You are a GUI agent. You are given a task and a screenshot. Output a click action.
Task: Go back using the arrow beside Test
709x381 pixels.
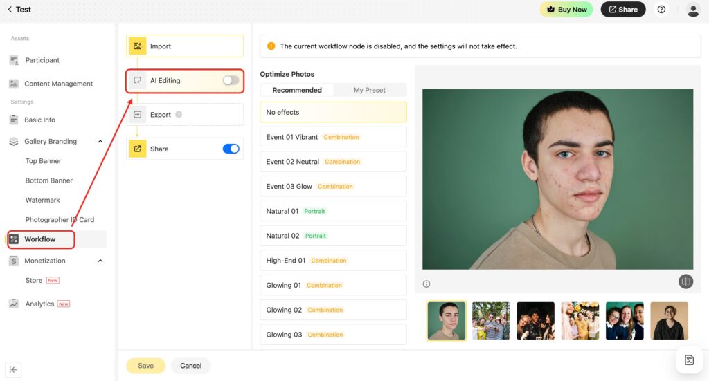(x=9, y=10)
